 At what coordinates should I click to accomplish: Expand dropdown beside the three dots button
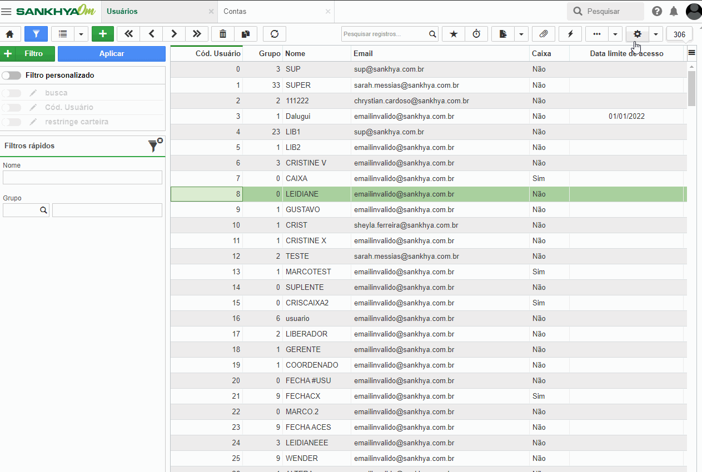click(615, 34)
